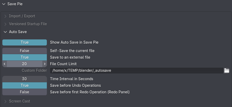Open folder browser for Custom Folder
232x107 pixels.
tap(226, 70)
